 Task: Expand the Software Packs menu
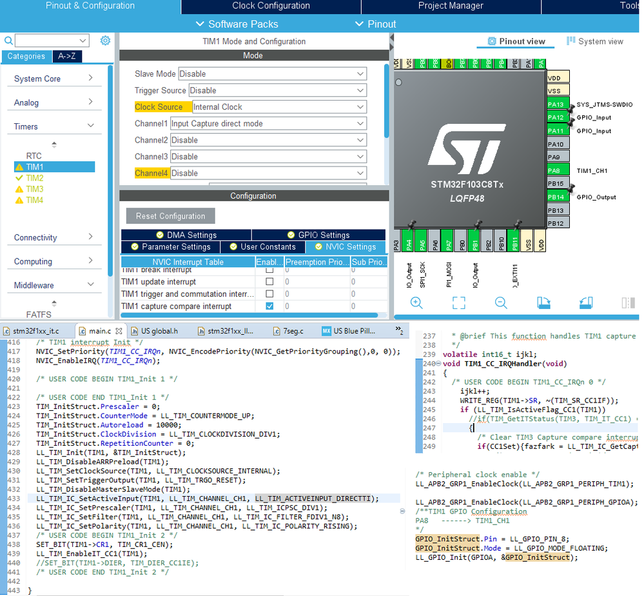click(x=237, y=24)
